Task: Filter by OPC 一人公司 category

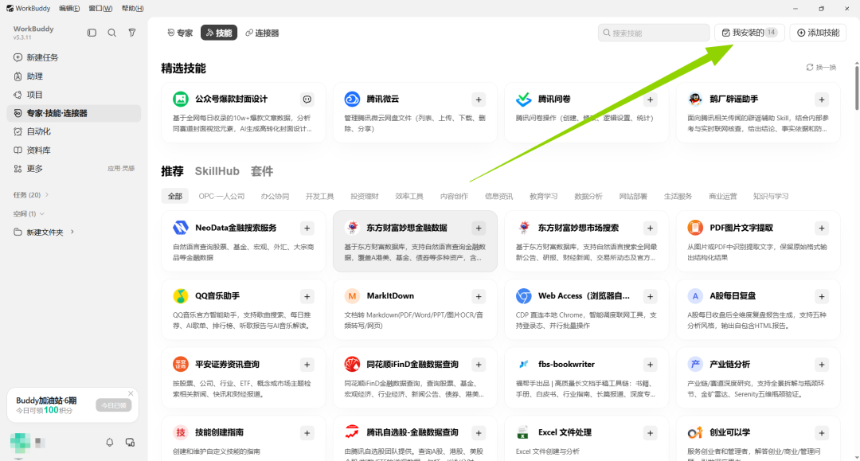Action: click(221, 196)
